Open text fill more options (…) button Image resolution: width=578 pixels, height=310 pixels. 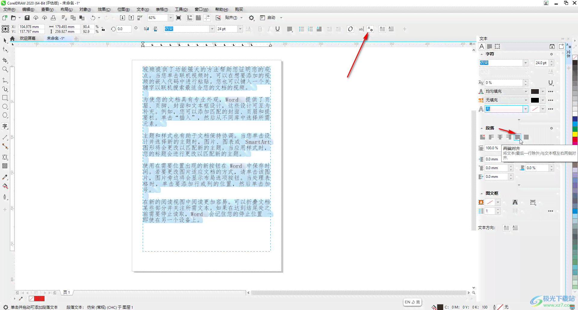point(551,91)
